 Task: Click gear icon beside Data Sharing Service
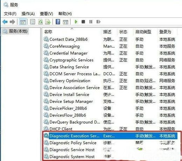tap(46, 67)
